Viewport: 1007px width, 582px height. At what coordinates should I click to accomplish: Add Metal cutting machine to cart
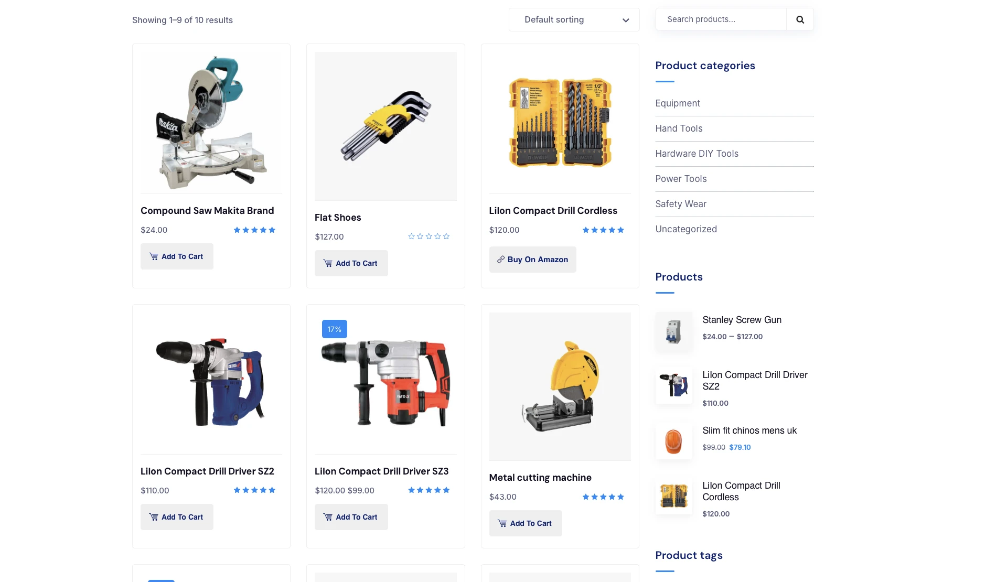pos(525,523)
